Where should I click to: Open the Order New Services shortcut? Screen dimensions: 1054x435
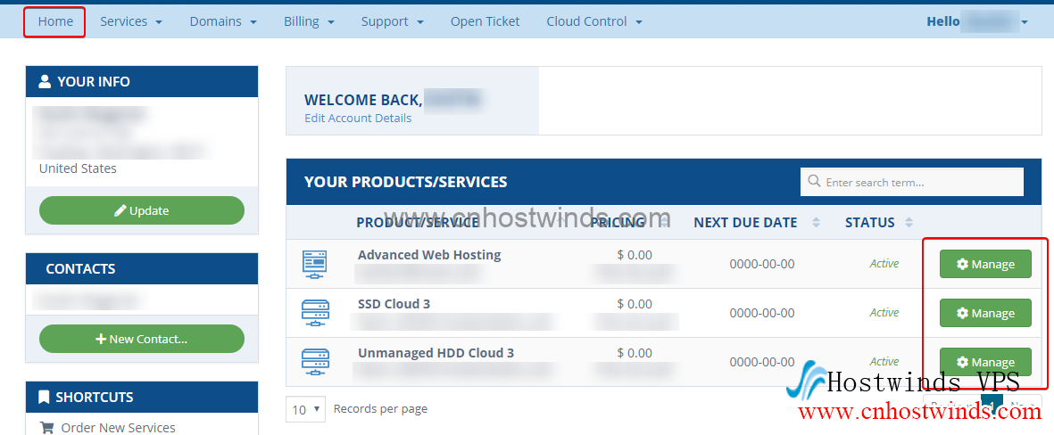coord(118,428)
